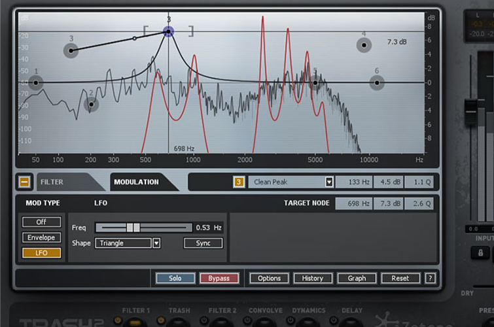
Task: Click the Reset button
Action: tap(400, 278)
